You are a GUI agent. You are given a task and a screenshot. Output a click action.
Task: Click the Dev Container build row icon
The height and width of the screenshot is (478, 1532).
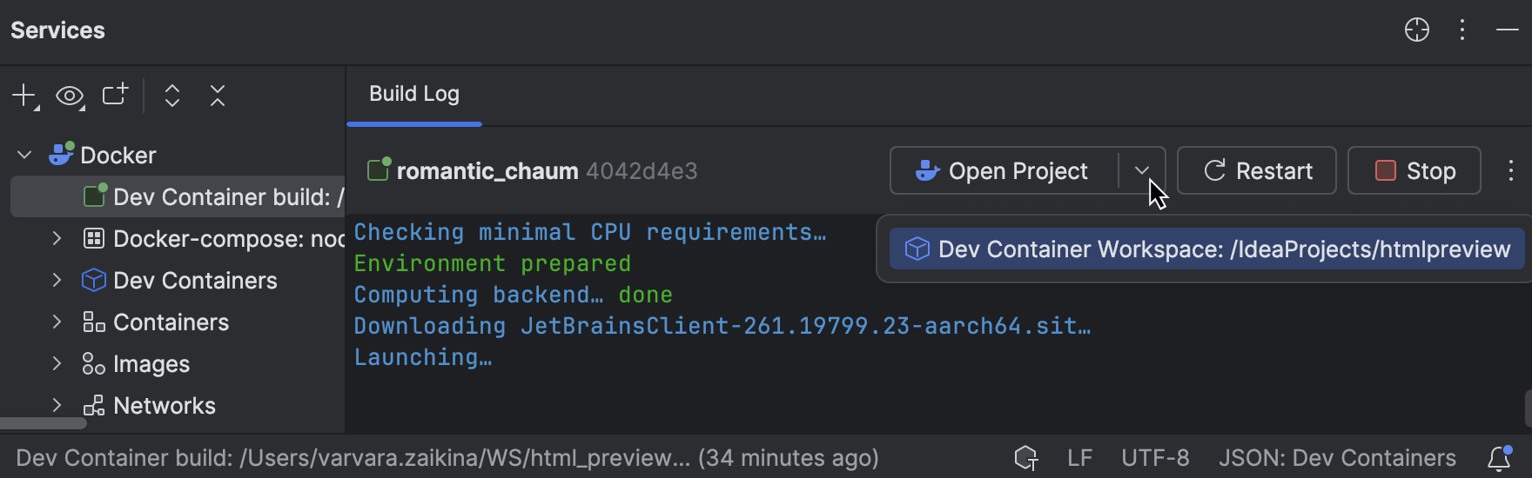point(95,195)
